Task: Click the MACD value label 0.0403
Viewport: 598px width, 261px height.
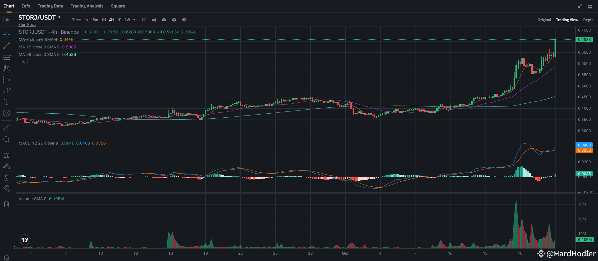Action: [584, 145]
